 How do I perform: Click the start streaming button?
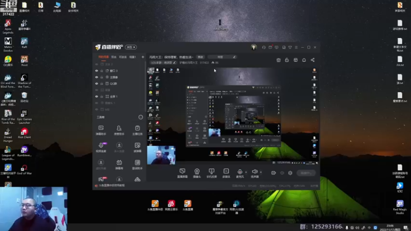(306, 173)
